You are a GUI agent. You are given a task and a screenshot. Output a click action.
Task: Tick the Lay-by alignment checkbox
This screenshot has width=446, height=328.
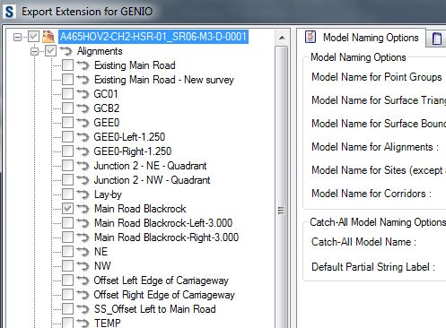(x=67, y=194)
